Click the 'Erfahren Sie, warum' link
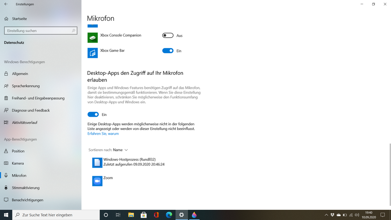This screenshot has width=391, height=220. [x=103, y=133]
